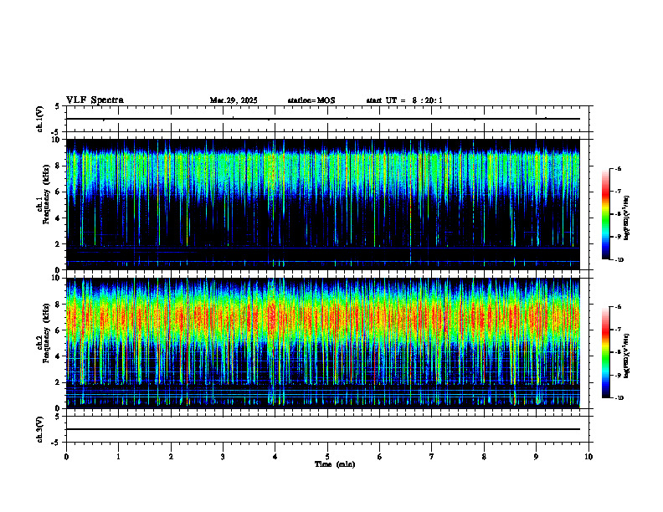The width and height of the screenshot is (663, 512).
Task: Click the "VLF Spectra" plot title
Action: pos(95,100)
